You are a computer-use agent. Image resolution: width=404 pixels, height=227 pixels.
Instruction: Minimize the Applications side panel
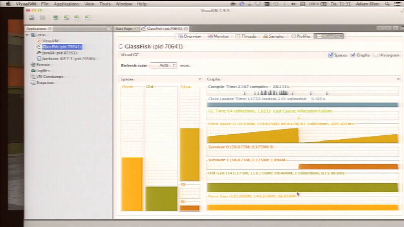coord(109,28)
